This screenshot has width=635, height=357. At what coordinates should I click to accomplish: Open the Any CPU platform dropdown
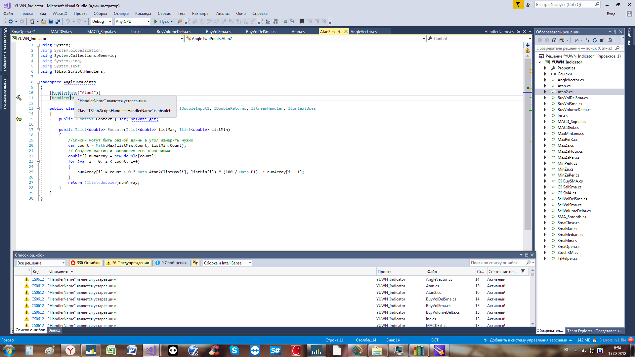coord(132,21)
